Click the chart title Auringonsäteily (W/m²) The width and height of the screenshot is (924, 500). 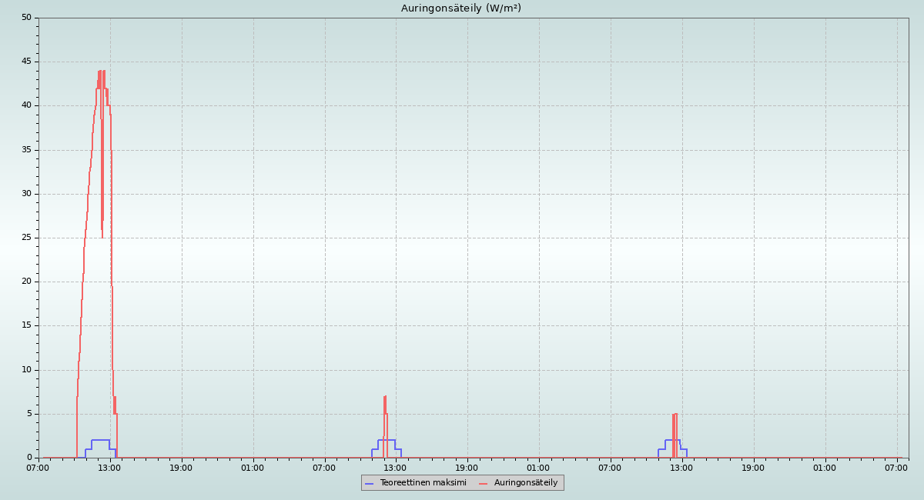(460, 8)
